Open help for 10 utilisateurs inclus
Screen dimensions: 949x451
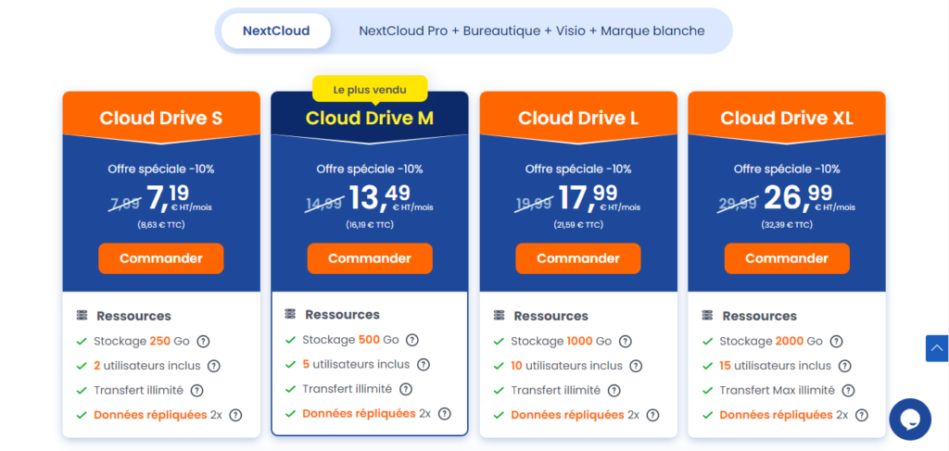click(636, 366)
